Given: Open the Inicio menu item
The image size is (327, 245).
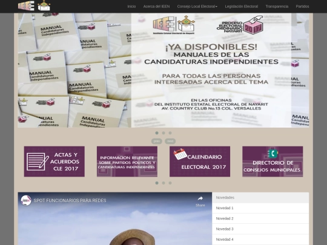Looking at the screenshot, I should (x=131, y=7).
